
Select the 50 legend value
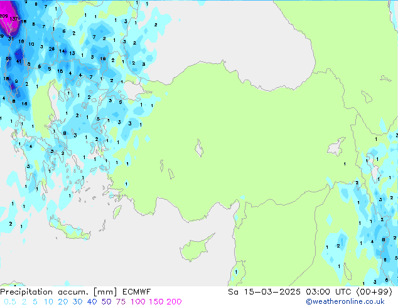106,302
